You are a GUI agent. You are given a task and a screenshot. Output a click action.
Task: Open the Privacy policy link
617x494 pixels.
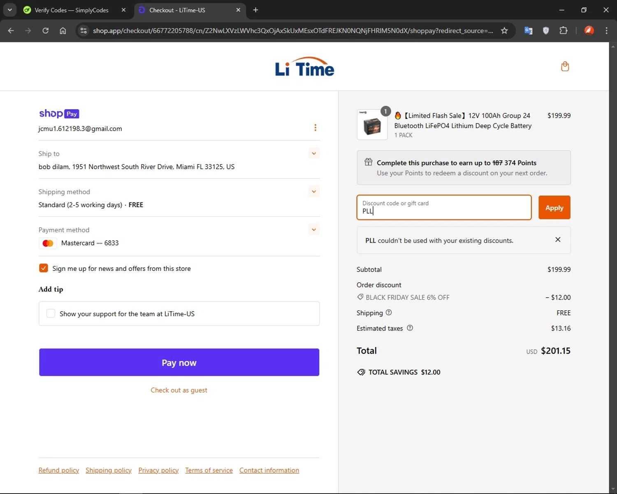[x=158, y=470]
